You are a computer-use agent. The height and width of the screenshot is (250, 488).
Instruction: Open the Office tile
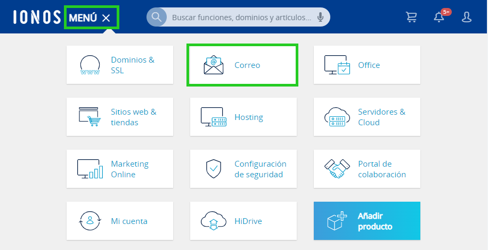tap(367, 65)
